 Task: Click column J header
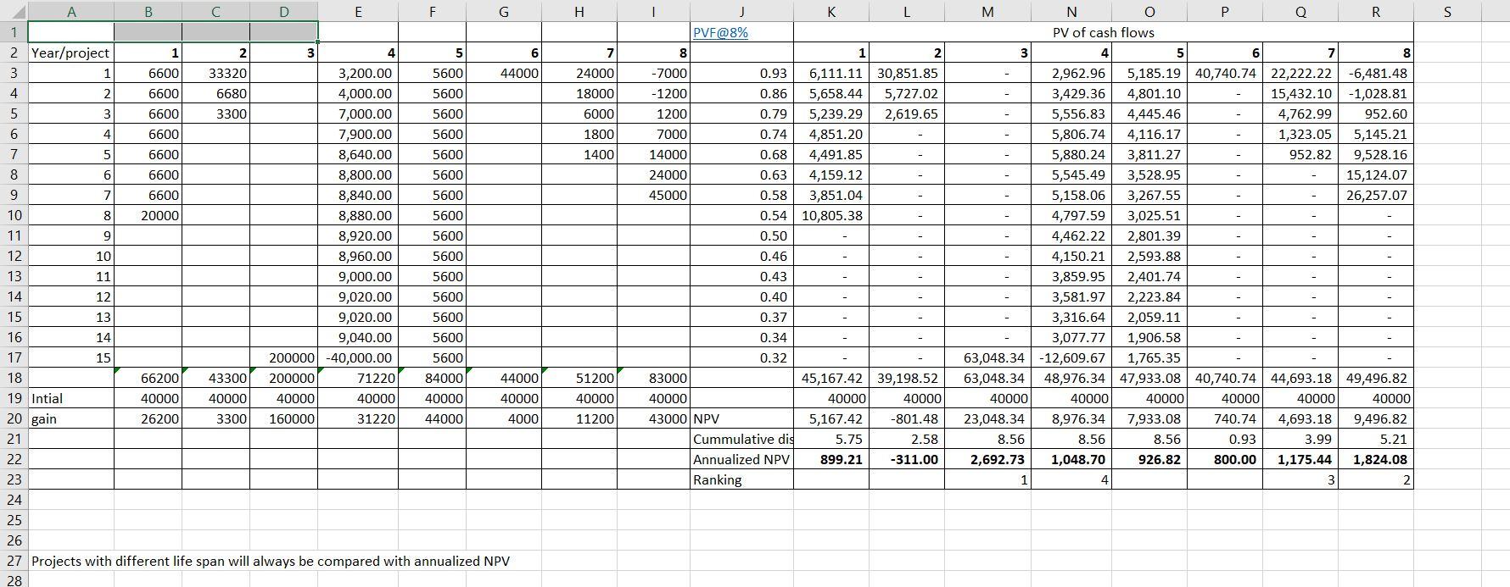click(x=741, y=11)
